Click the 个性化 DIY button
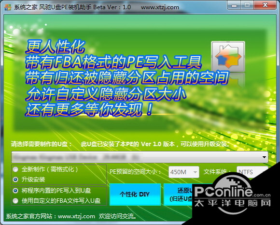Viewport: 280px width, 225px height. click(x=135, y=195)
